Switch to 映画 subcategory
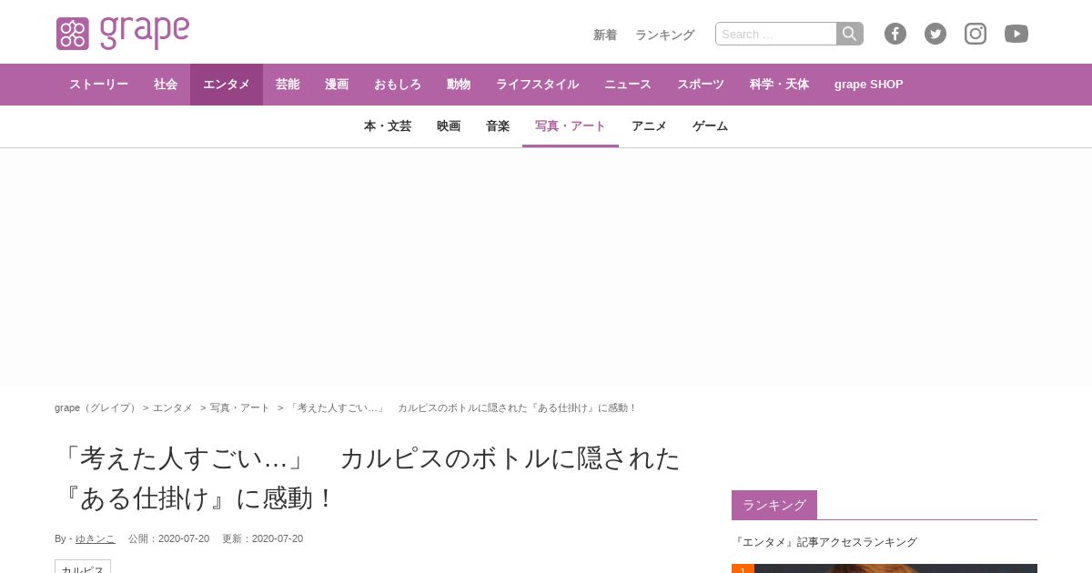The width and height of the screenshot is (1092, 573). point(449,126)
